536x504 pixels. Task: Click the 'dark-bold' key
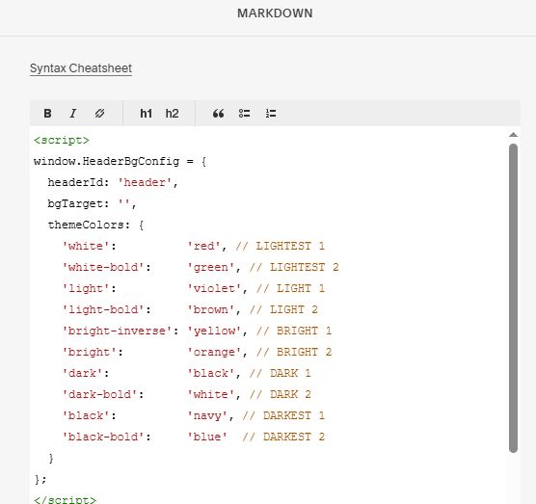point(99,394)
